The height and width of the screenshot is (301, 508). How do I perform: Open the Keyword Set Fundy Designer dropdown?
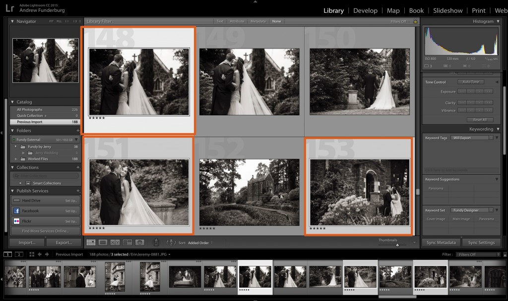click(471, 210)
